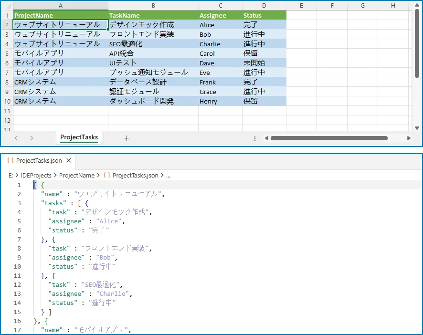Click cell containing API統合
Viewport: 423px width, 335px height.
(153, 53)
